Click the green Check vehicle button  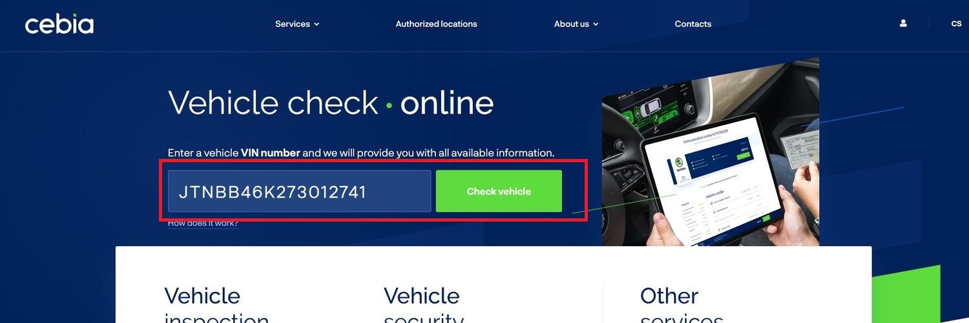[499, 191]
